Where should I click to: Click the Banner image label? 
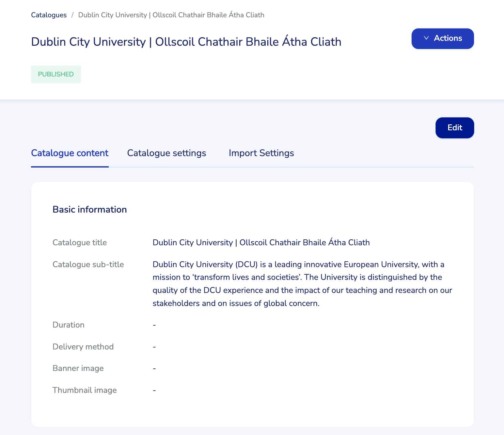point(78,368)
